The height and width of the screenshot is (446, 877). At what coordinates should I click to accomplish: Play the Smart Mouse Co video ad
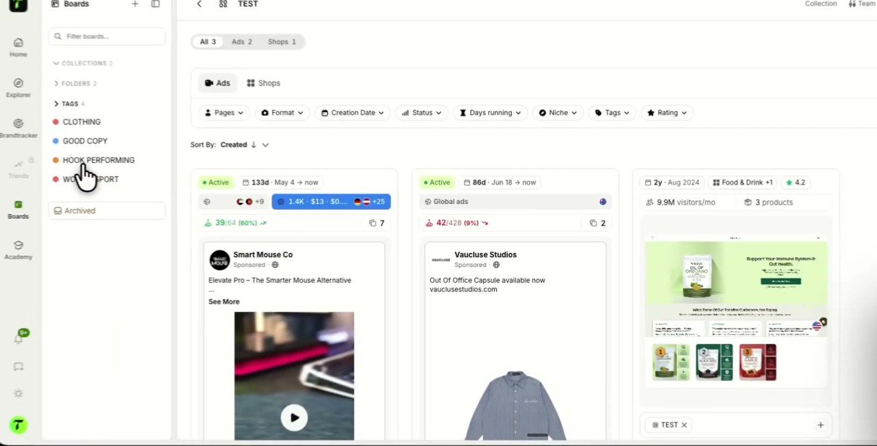click(x=295, y=418)
